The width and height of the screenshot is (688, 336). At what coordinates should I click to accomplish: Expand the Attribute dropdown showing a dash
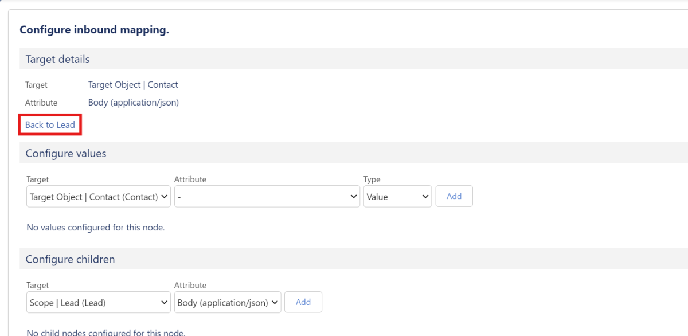pos(267,197)
